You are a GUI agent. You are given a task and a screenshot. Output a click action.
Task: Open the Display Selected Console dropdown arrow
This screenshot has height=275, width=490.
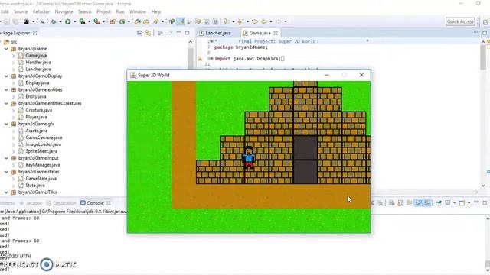tap(455, 203)
